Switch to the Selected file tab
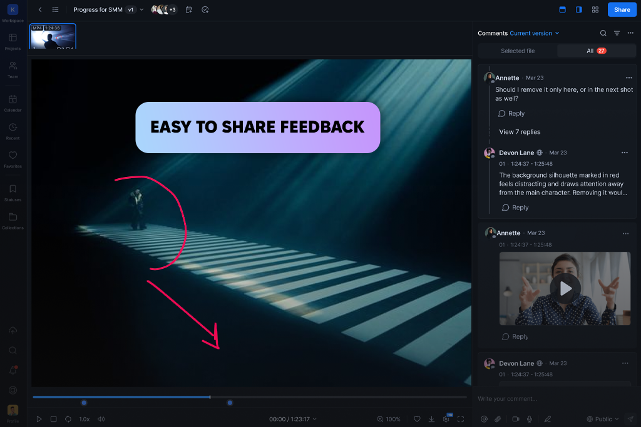This screenshot has height=427, width=641. pyautogui.click(x=518, y=51)
